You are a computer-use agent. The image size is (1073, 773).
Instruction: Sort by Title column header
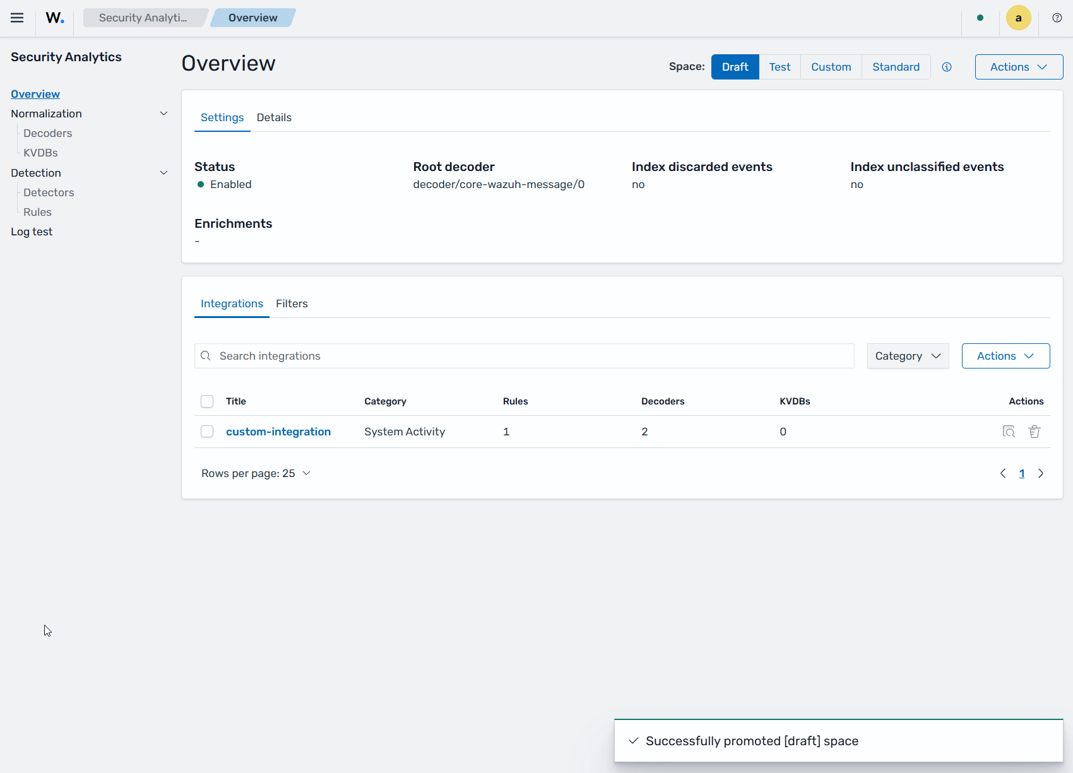point(236,401)
